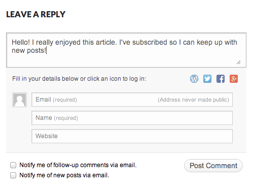The image size is (253, 190).
Task: Log in with the Facebook icon
Action: click(221, 79)
